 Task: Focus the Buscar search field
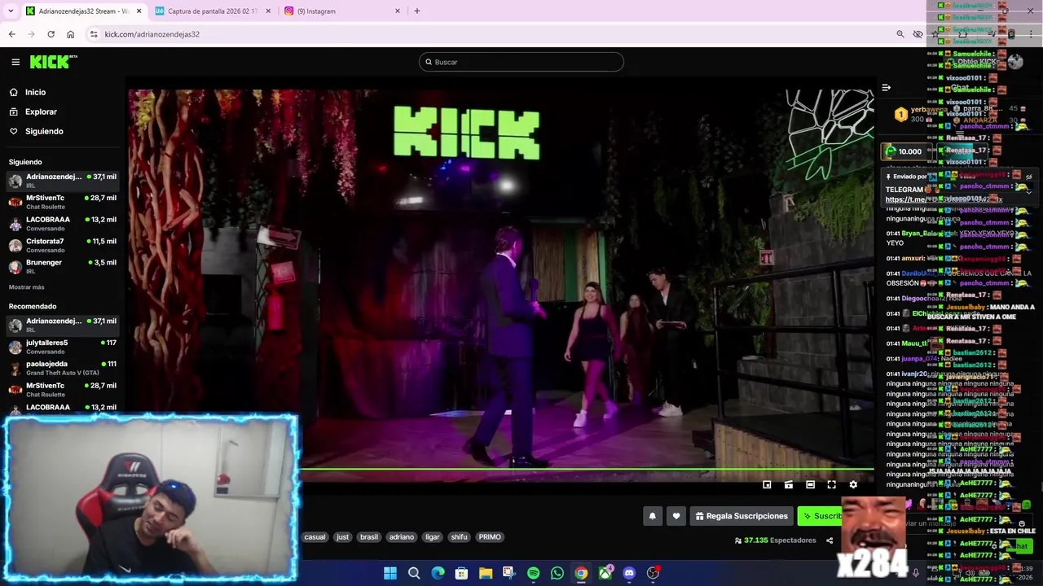pos(521,62)
